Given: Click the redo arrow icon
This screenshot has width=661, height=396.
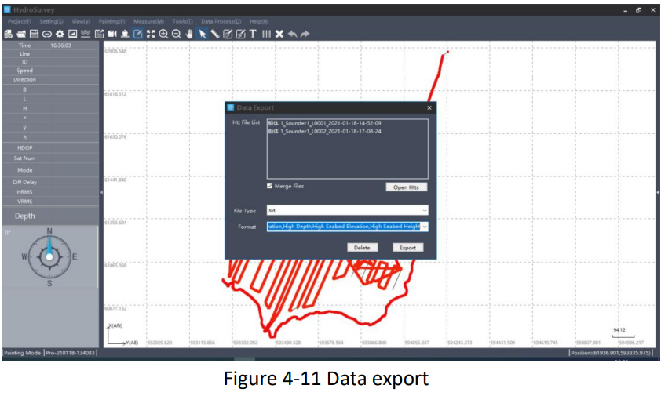Looking at the screenshot, I should click(305, 35).
